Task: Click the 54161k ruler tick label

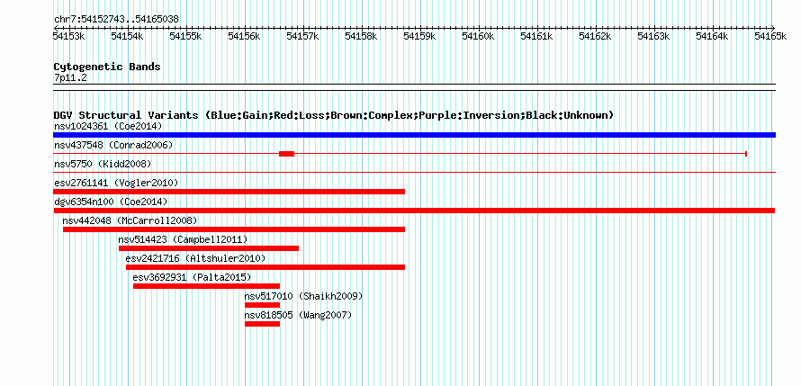Action: click(536, 36)
